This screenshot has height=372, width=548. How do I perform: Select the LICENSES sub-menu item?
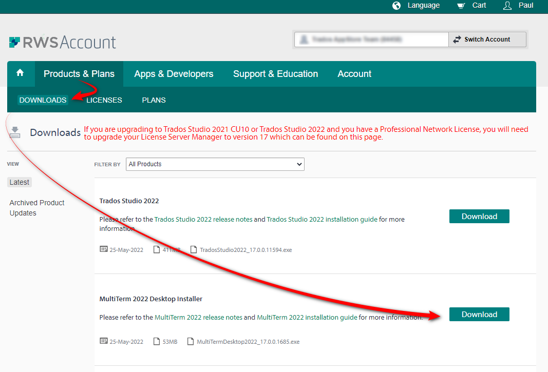click(x=104, y=100)
